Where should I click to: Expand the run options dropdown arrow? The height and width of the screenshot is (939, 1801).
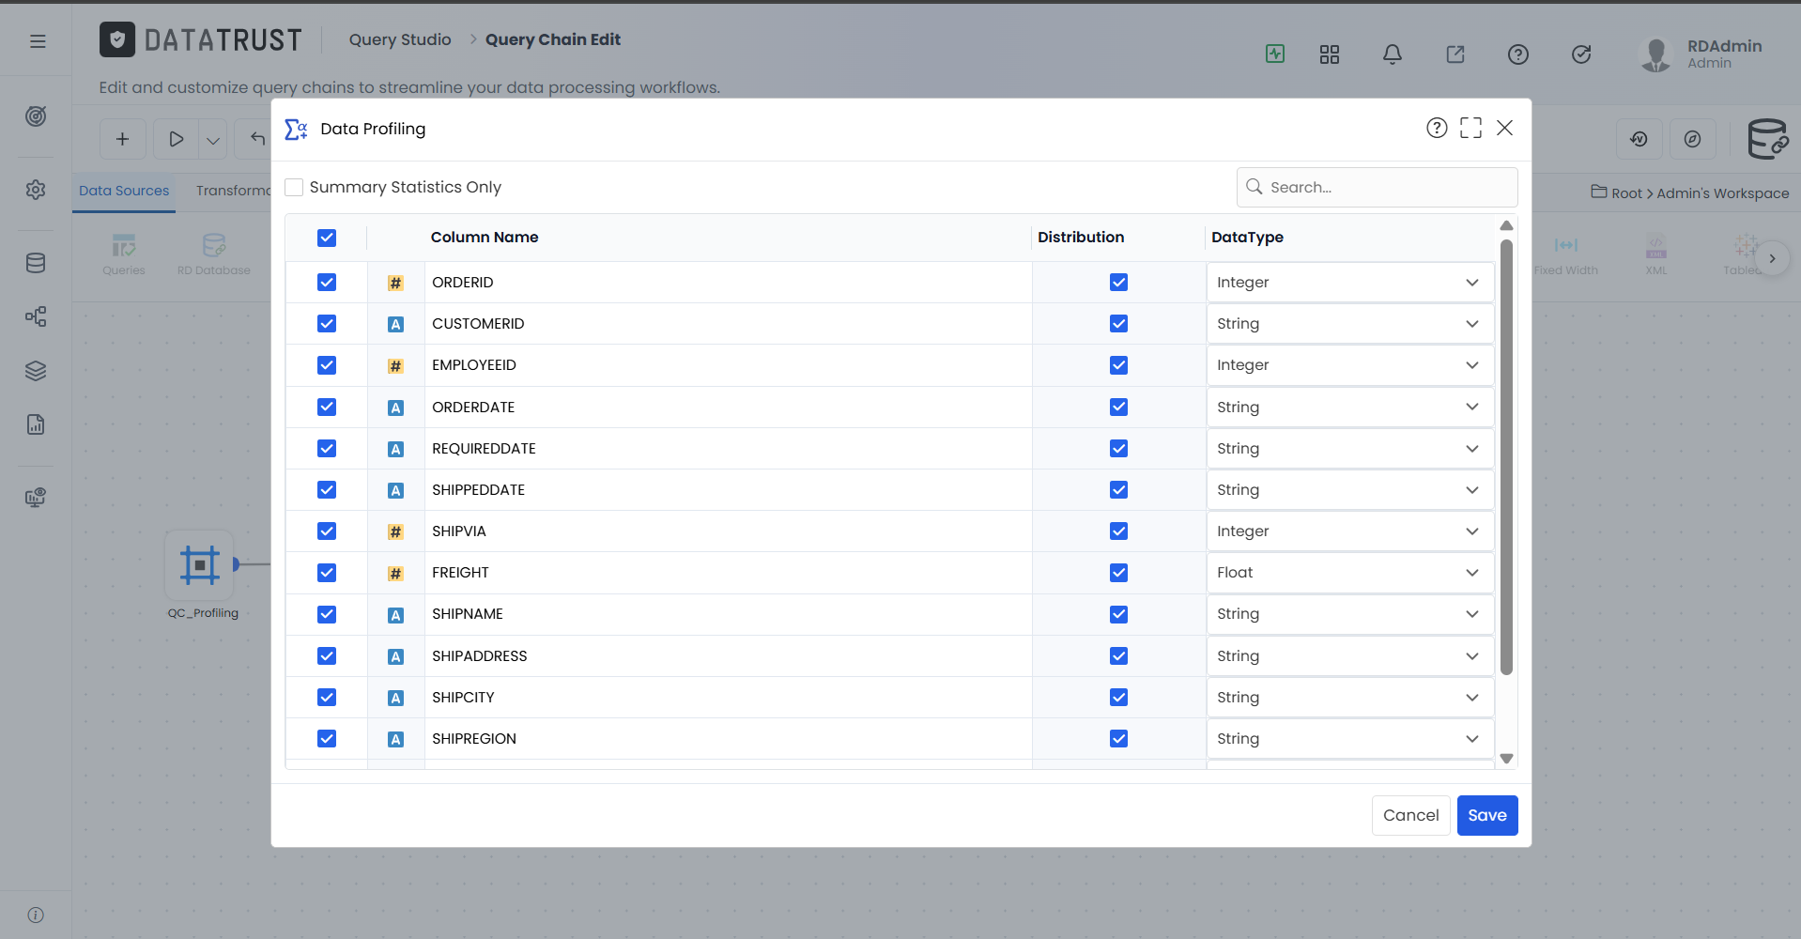213,140
